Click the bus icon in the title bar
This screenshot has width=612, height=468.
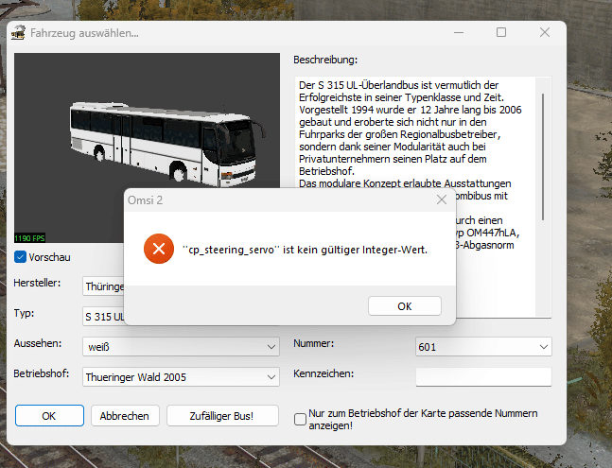point(16,33)
